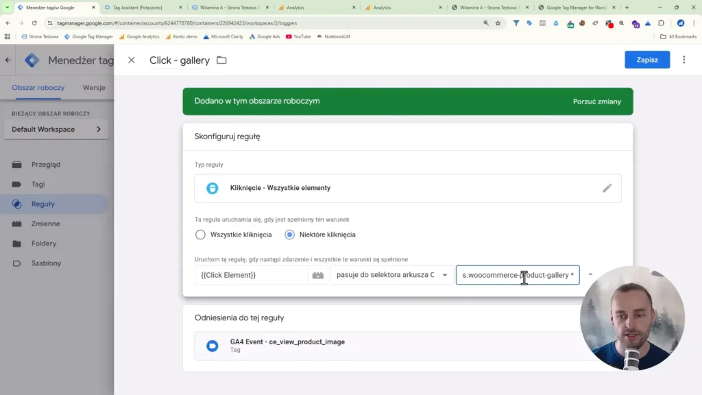Screen dimensions: 702x395
Task: Edit trigger type with pencil icon
Action: coord(607,188)
